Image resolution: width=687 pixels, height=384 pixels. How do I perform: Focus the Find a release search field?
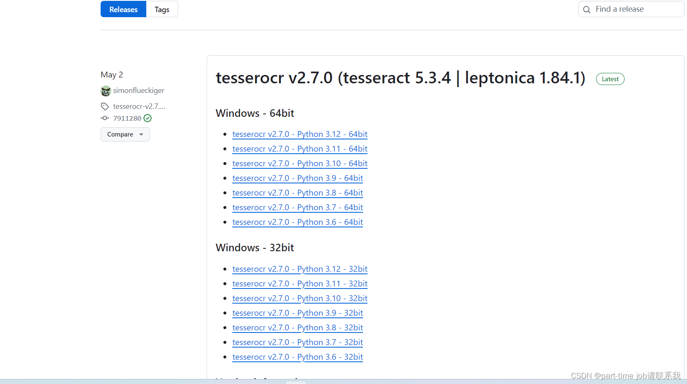click(x=631, y=9)
